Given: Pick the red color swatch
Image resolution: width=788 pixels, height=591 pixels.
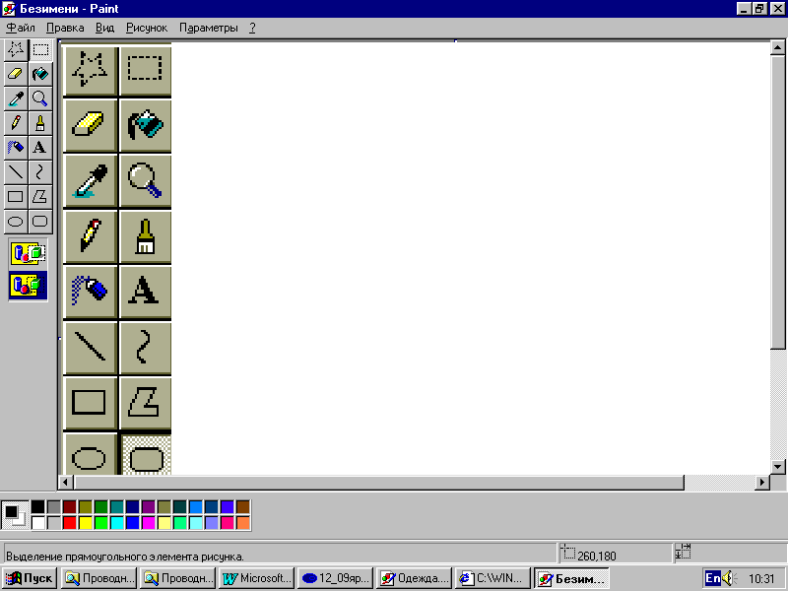Looking at the screenshot, I should click(69, 523).
